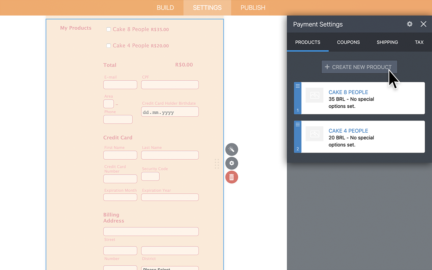432x270 pixels.
Task: Click the Cake 4 People image thumbnail
Action: click(314, 134)
